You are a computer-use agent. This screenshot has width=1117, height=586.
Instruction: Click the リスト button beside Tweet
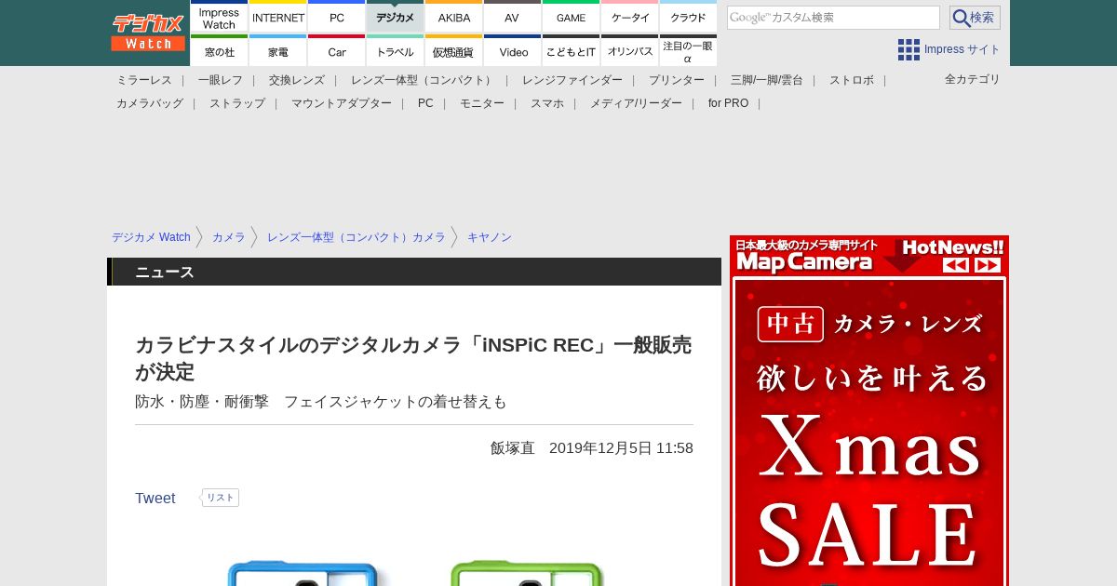pos(220,498)
